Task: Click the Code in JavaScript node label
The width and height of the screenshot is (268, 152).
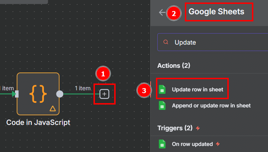Action: pyautogui.click(x=38, y=122)
